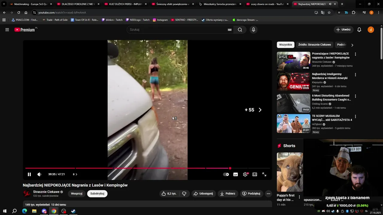Click the Pobierz download button
This screenshot has height=215, width=383.
tap(228, 193)
